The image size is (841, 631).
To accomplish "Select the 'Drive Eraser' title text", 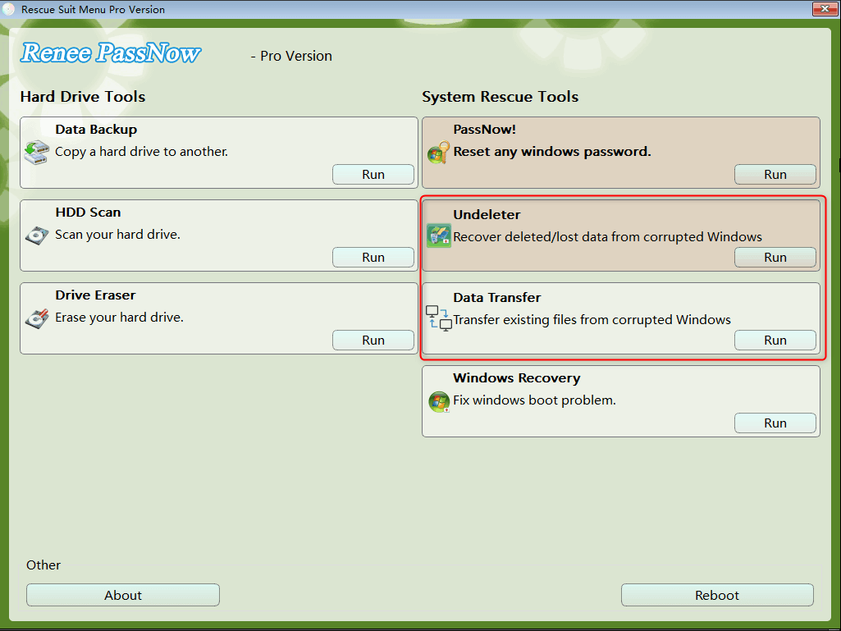I will (95, 295).
